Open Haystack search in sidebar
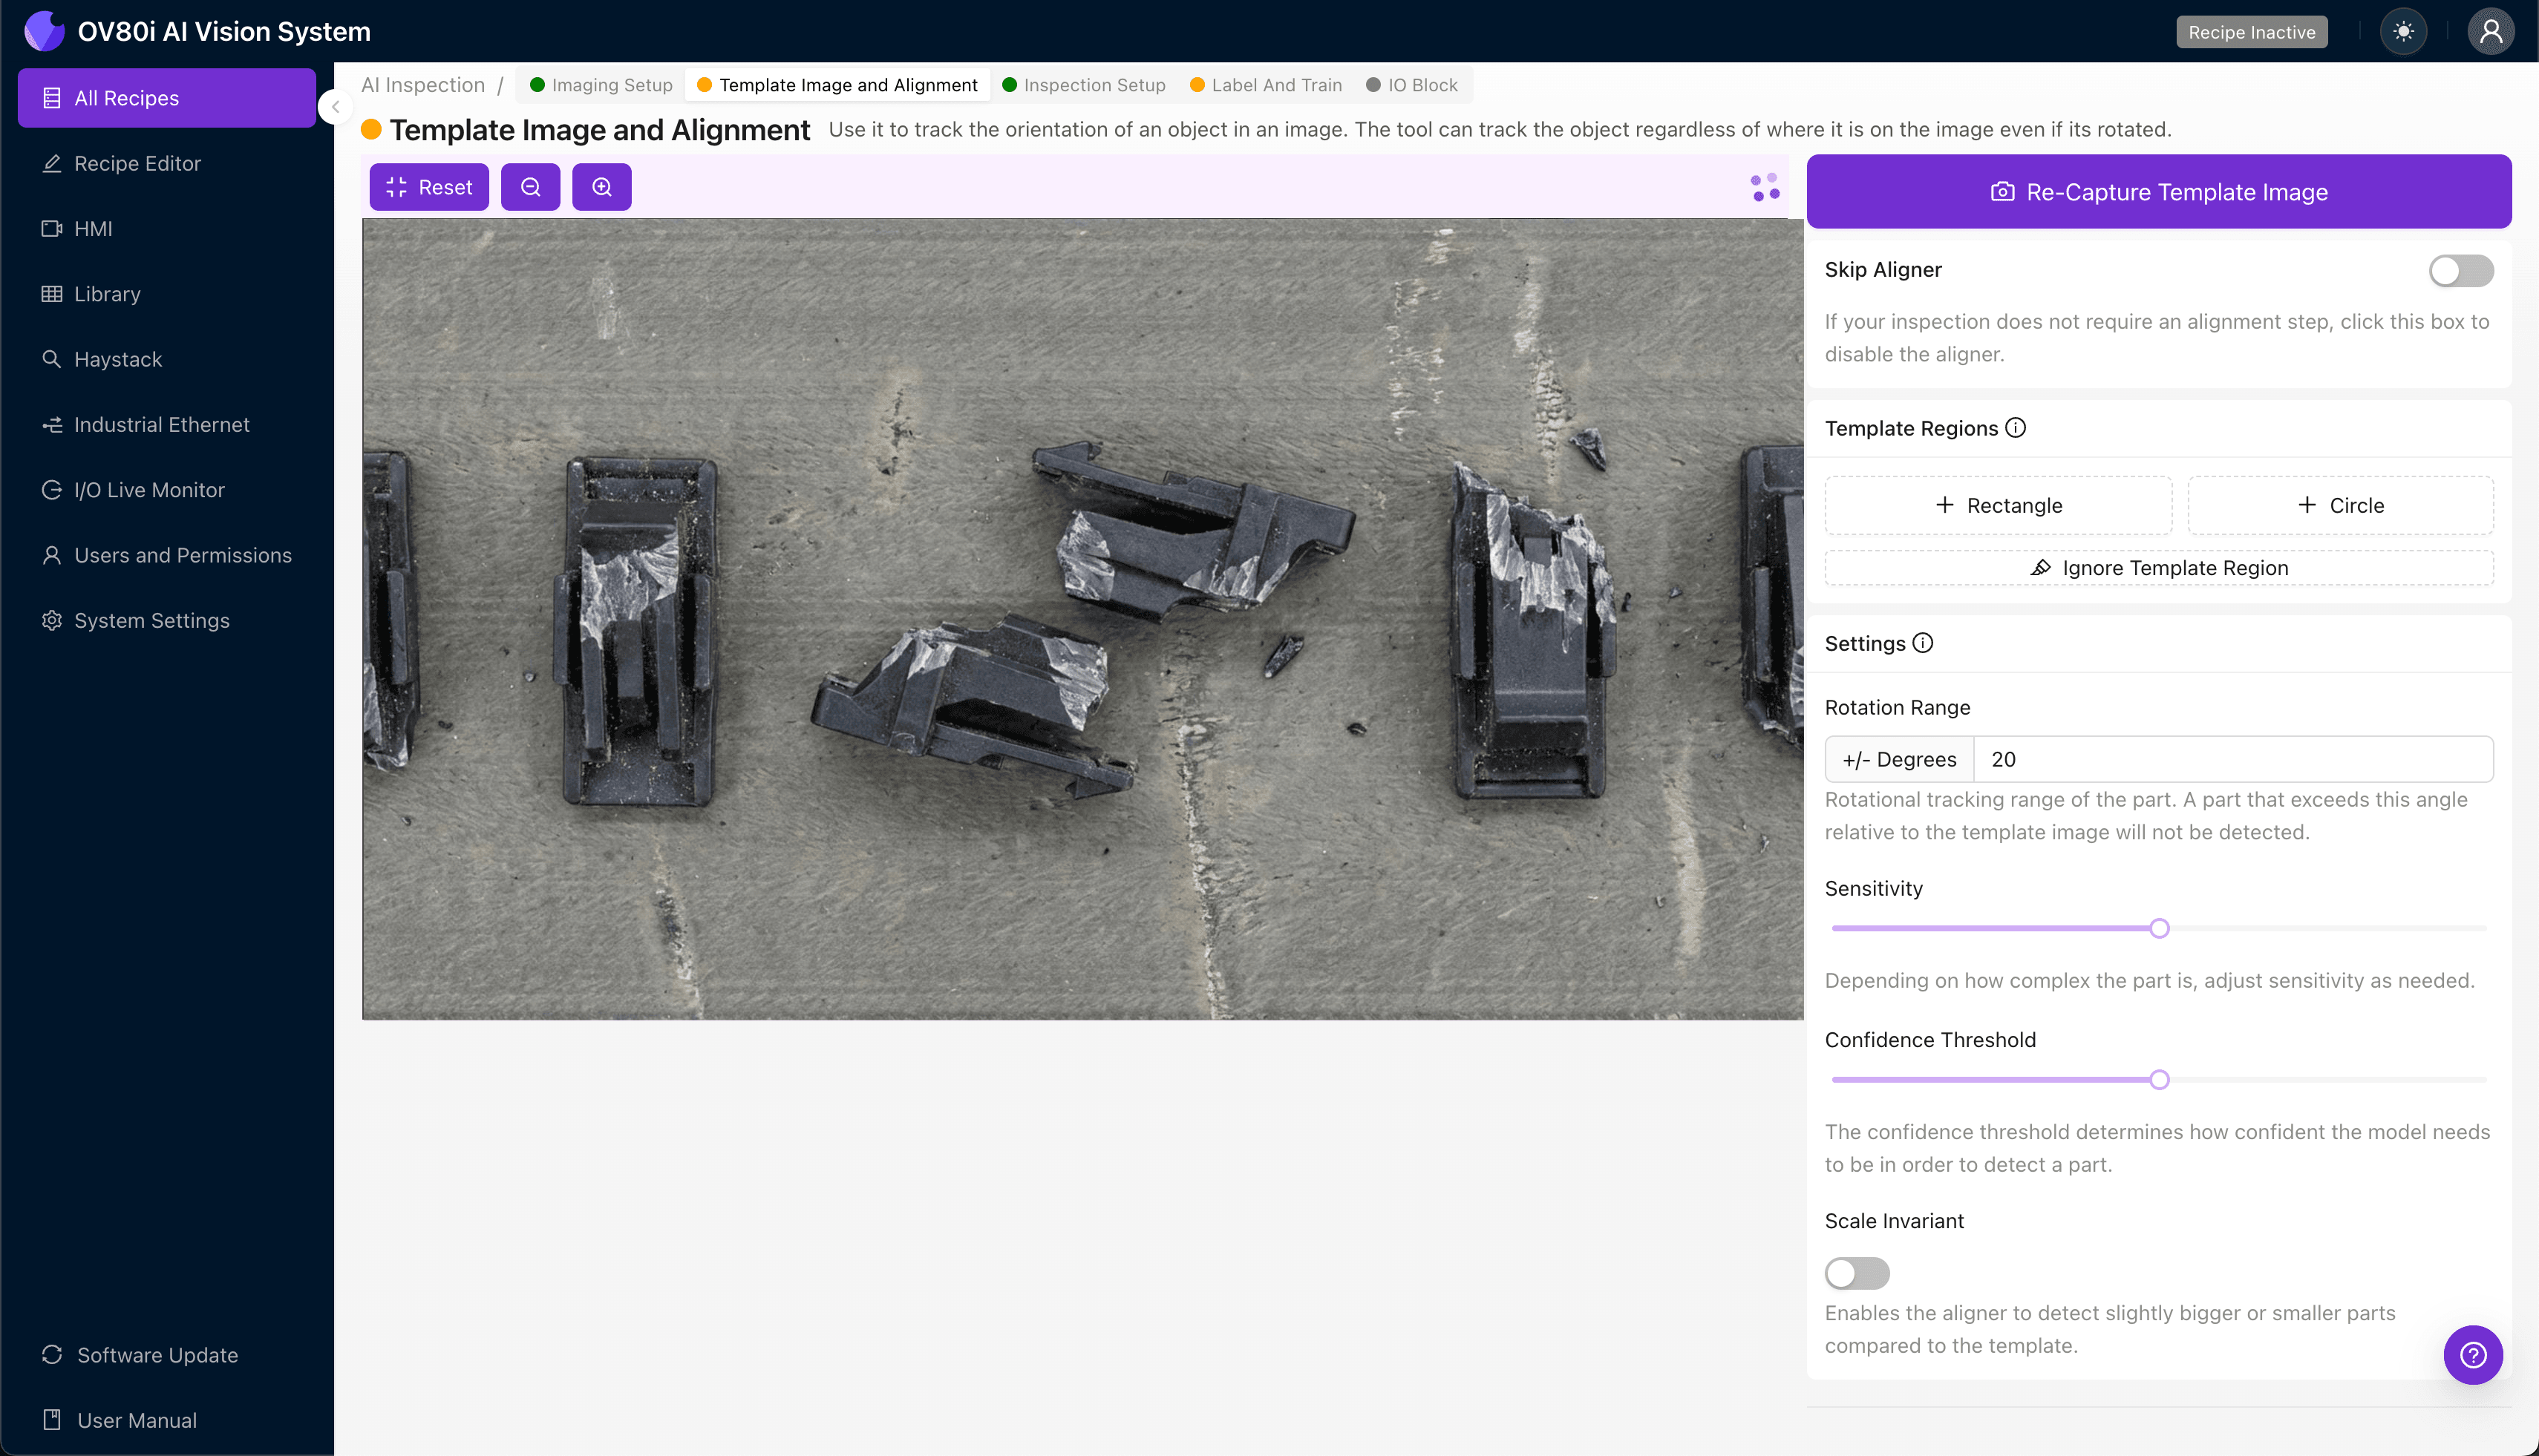 (117, 359)
